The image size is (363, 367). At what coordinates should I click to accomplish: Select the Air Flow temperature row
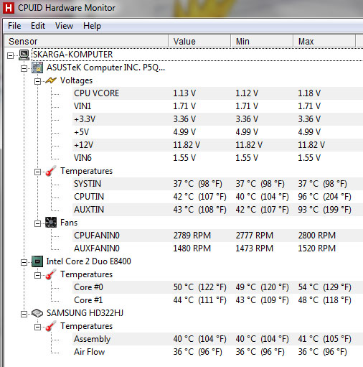[217, 352]
